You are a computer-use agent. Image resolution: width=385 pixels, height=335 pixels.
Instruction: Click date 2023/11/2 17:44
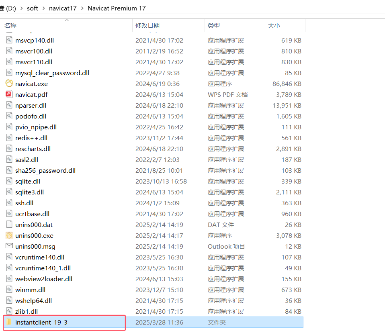click(160, 138)
